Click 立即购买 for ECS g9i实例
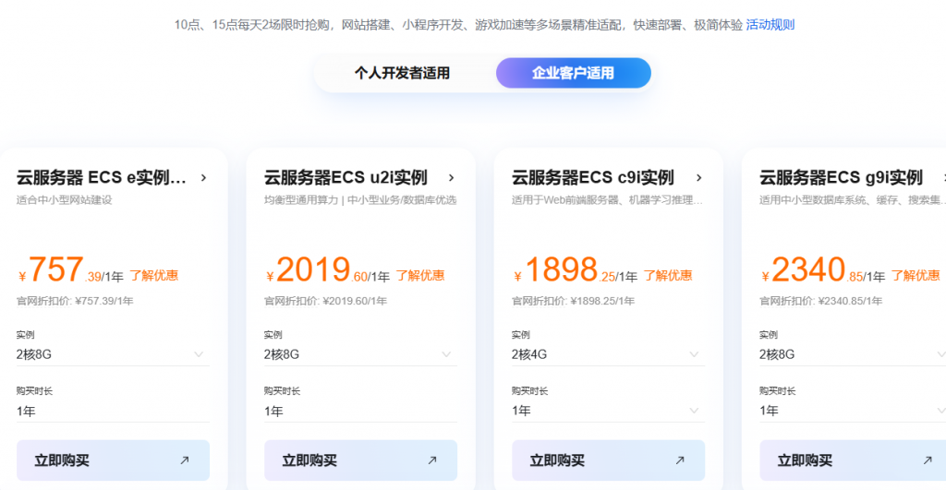The width and height of the screenshot is (946, 490). point(853,460)
